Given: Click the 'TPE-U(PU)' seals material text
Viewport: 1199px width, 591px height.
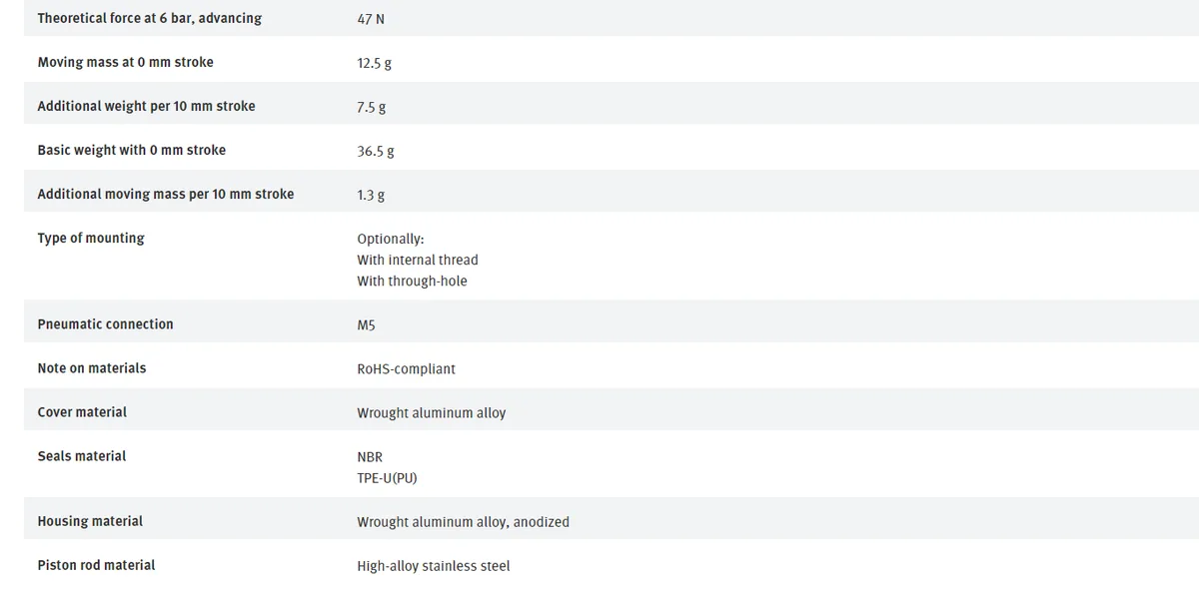Looking at the screenshot, I should 387,477.
